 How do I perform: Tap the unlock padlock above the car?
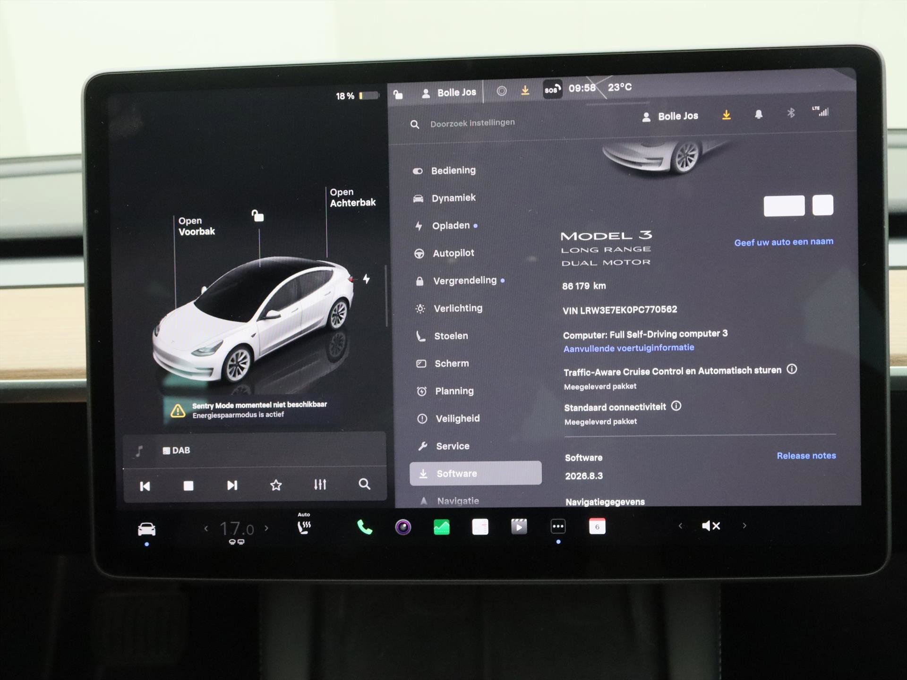click(x=257, y=216)
